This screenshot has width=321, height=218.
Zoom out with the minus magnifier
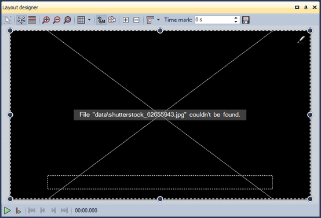(57, 20)
